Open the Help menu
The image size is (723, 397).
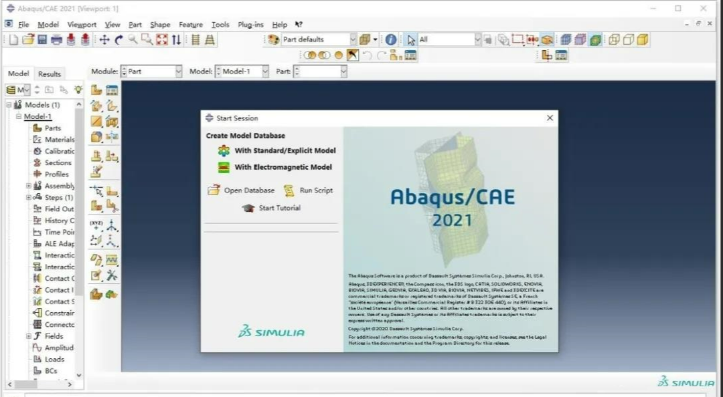pyautogui.click(x=279, y=25)
